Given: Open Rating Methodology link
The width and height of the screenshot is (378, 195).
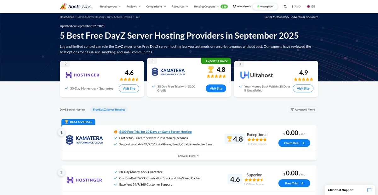Looking at the screenshot, I should click(x=277, y=17).
